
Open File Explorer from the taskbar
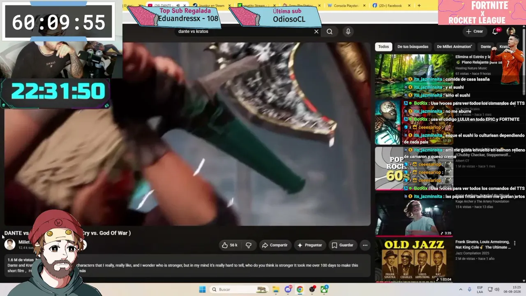pyautogui.click(x=276, y=289)
